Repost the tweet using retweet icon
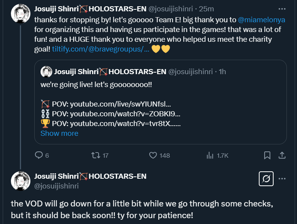Screen dimensions: 297x224 [95, 155]
